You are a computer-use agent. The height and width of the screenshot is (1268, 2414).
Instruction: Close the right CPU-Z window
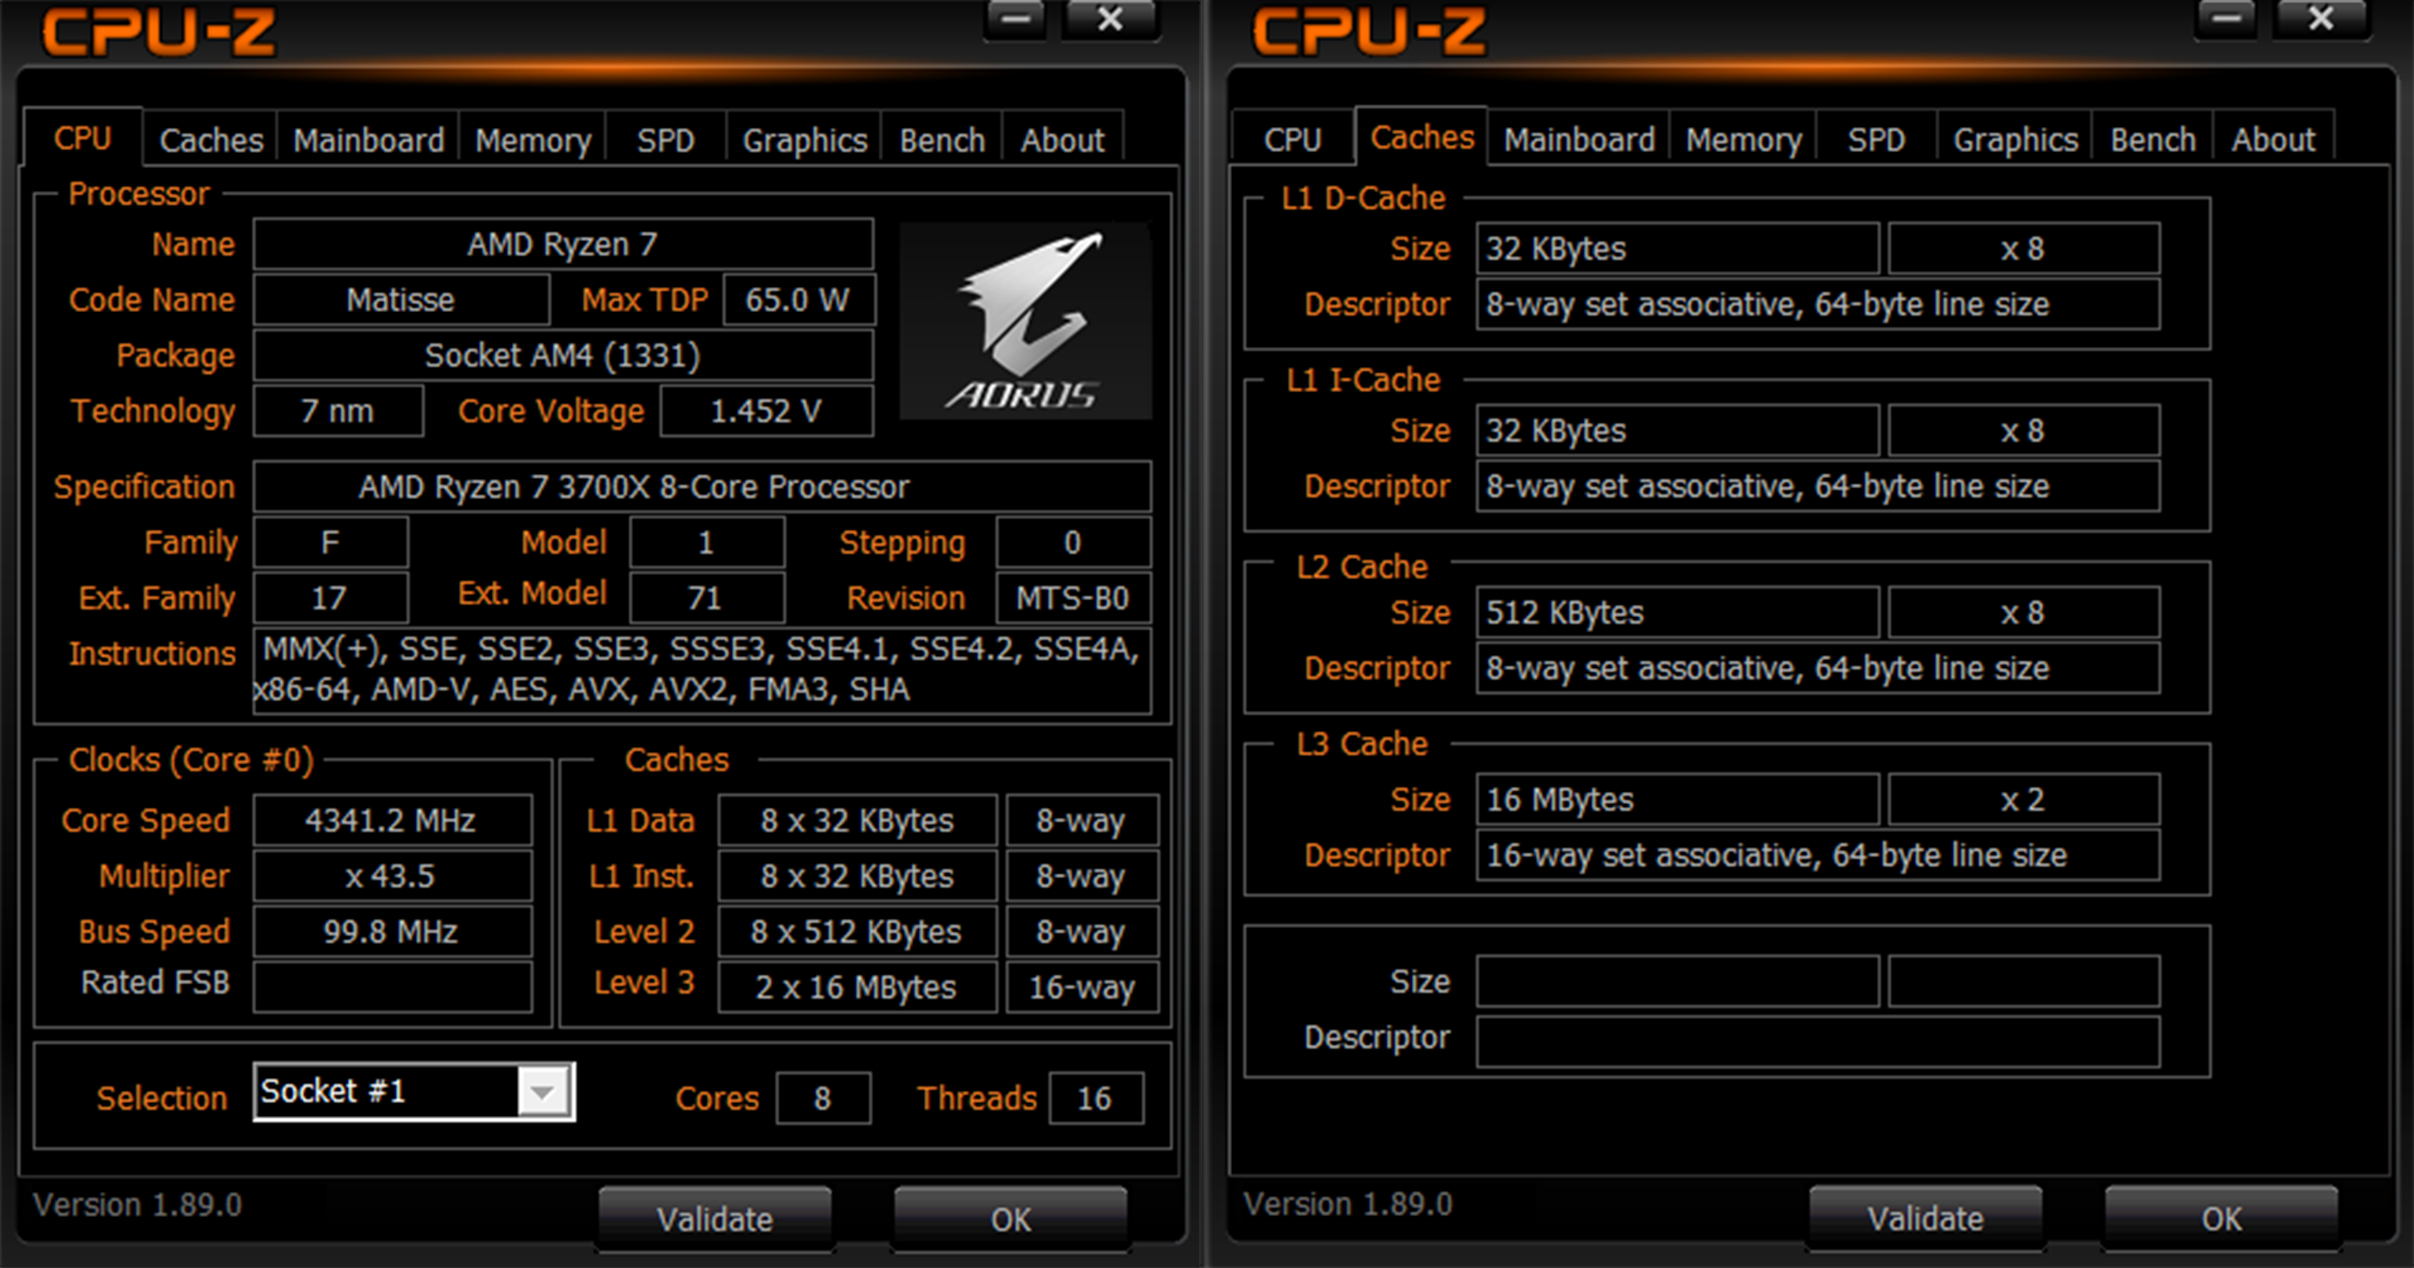pos(2321,18)
